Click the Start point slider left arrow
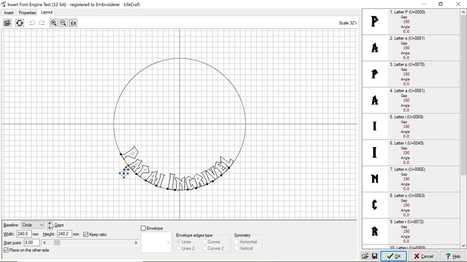This screenshot has height=262, width=467. tap(45, 243)
